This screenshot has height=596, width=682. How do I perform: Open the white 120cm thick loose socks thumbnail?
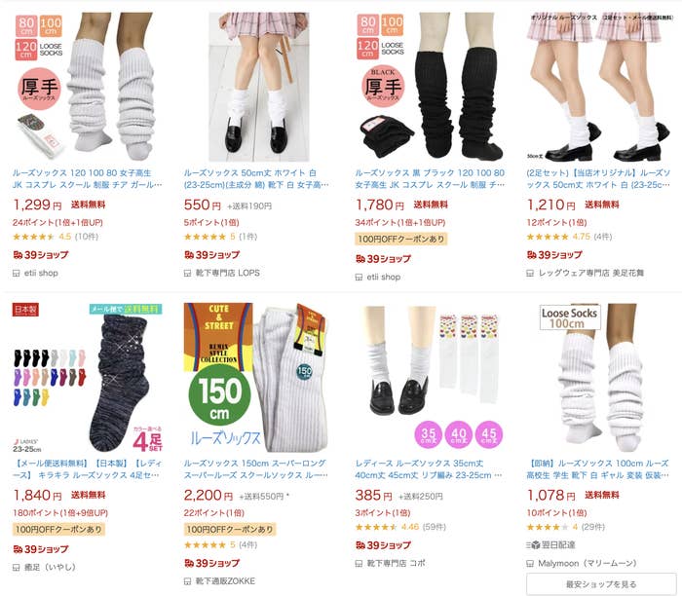87,87
